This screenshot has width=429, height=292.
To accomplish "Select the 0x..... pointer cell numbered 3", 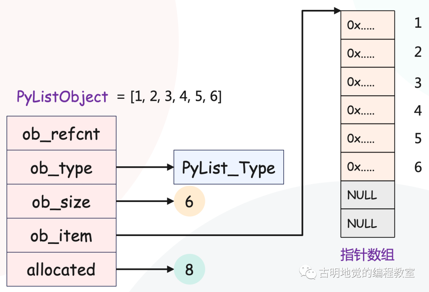I will tap(368, 82).
